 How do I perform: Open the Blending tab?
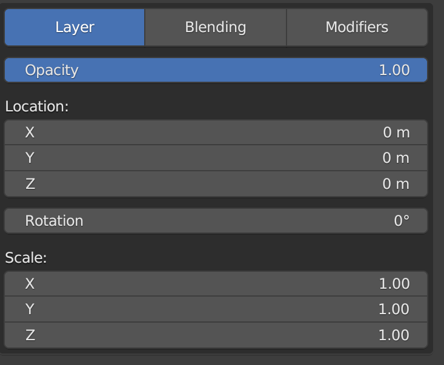pos(215,27)
